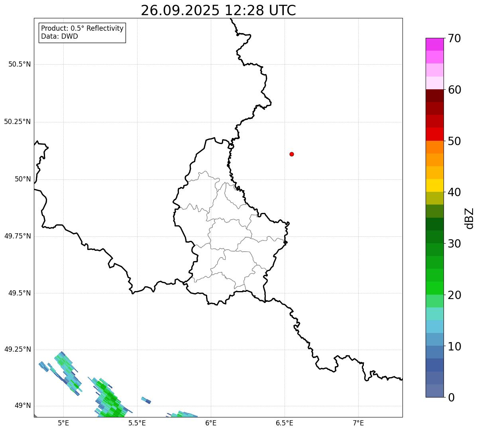Click the colorbar tick label 50

[454, 142]
